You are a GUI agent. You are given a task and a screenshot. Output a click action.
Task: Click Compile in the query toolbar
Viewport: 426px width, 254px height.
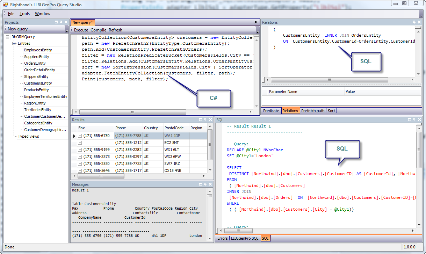(98, 30)
